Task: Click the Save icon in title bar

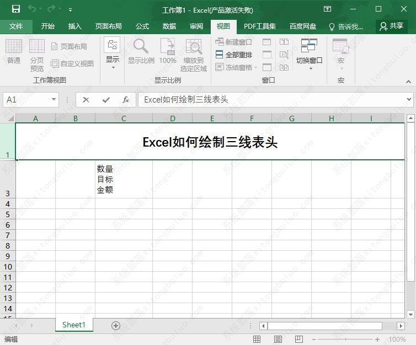Action: (x=16, y=9)
